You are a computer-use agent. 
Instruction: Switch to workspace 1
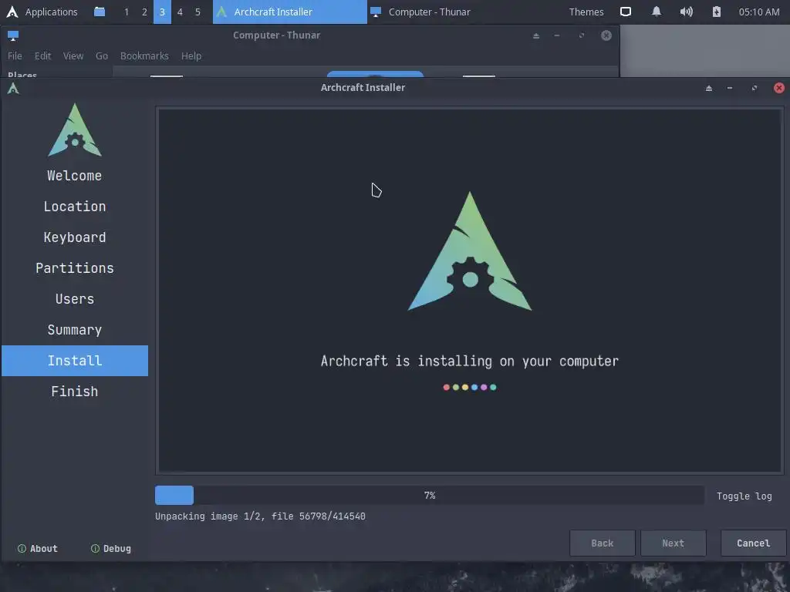pyautogui.click(x=127, y=12)
